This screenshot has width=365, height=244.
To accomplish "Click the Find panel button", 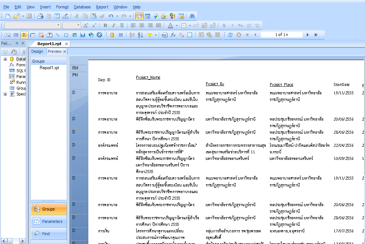I will pyautogui.click(x=49, y=234).
